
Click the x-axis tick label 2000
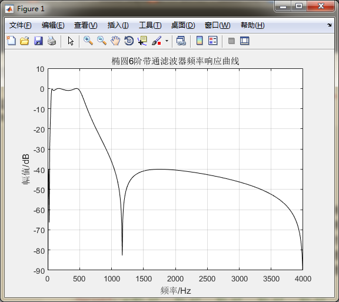(x=175, y=278)
